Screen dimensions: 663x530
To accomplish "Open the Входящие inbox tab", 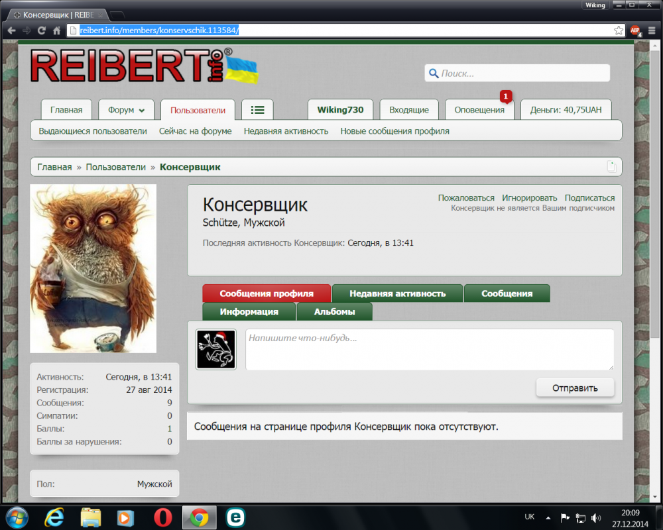I will (409, 110).
